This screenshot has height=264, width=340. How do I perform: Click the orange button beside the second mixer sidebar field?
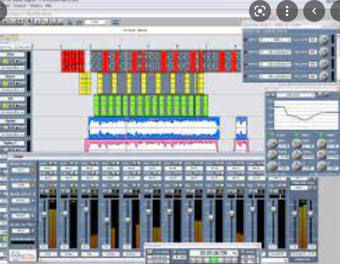[33, 185]
